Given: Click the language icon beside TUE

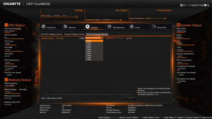Looking at the screenshot, I should click(205, 5).
